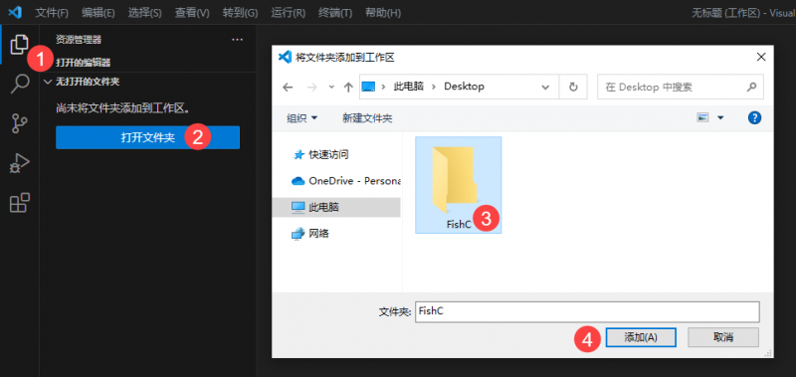Screen dimensions: 796x377
Task: Open the 查看(V) menu
Action: point(192,13)
